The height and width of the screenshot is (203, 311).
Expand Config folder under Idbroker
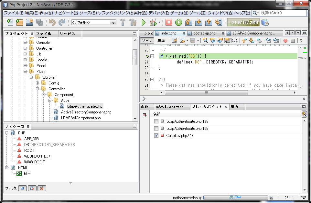[37, 83]
